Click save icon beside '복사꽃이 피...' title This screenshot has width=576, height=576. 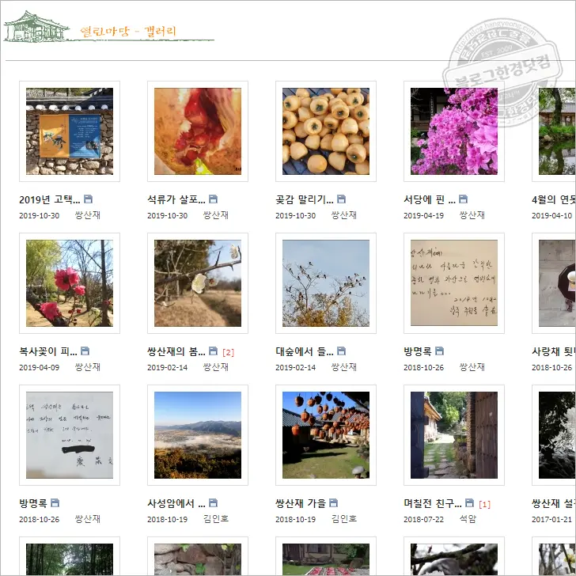coord(85,351)
